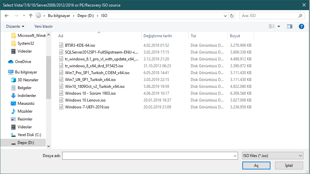Screen dimensions: 310x174
Task: Select OneDrive in the navigation pane
Action: tap(20, 62)
